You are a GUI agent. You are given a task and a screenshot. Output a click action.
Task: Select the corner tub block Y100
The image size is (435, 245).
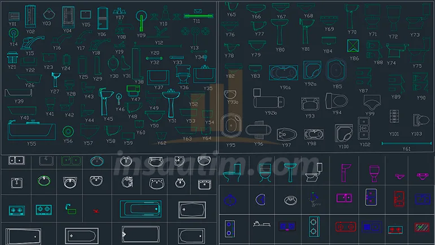tap(343, 133)
